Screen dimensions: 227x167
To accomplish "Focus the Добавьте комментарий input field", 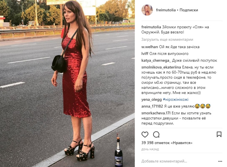I will [x=179, y=161].
